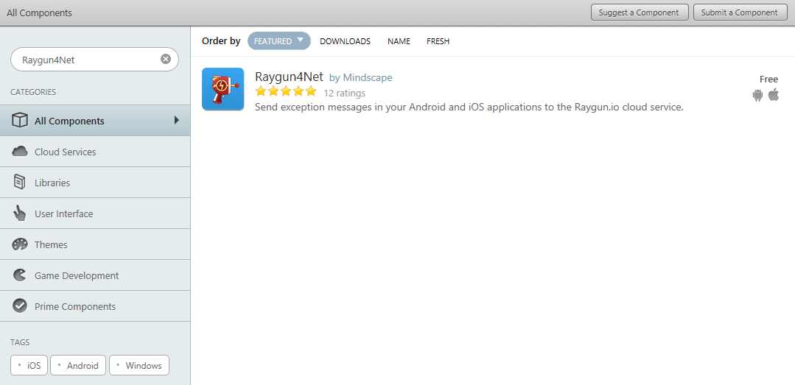This screenshot has width=795, height=385.
Task: Select the Libraries category
Action: (95, 183)
